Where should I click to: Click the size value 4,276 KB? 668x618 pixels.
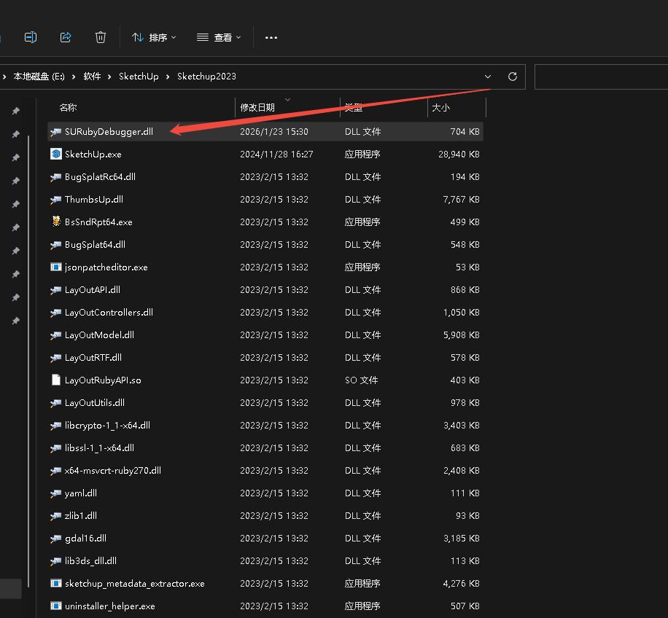click(x=462, y=583)
